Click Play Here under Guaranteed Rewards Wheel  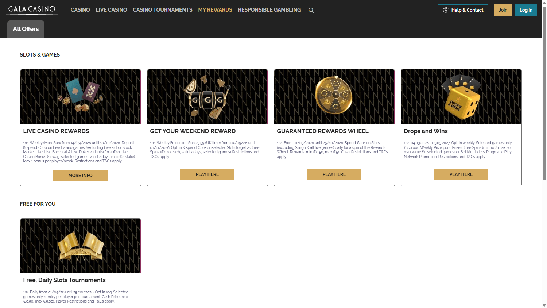[x=334, y=174]
